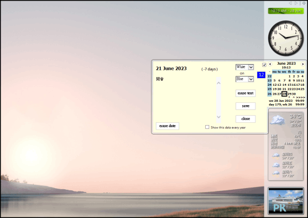
Task: Click the erase text button
Action: (246, 93)
